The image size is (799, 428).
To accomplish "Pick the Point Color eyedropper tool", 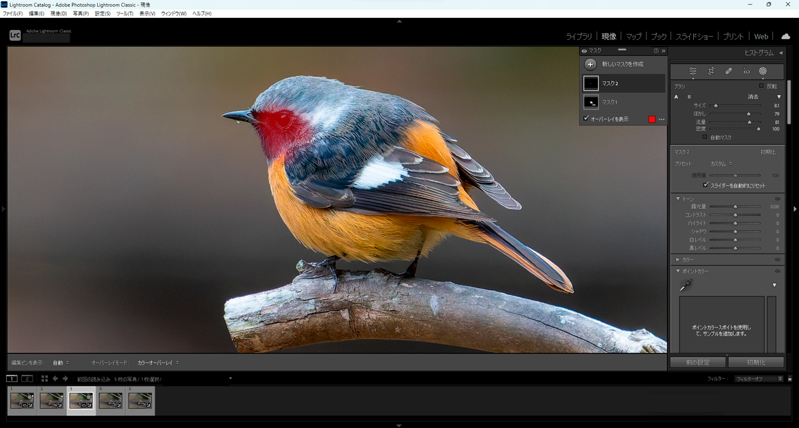I will pos(686,286).
